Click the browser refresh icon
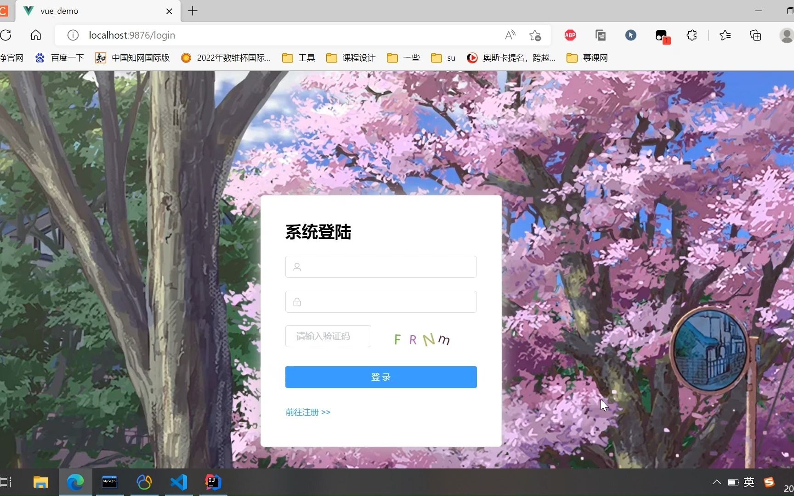This screenshot has height=496, width=794. [x=6, y=35]
